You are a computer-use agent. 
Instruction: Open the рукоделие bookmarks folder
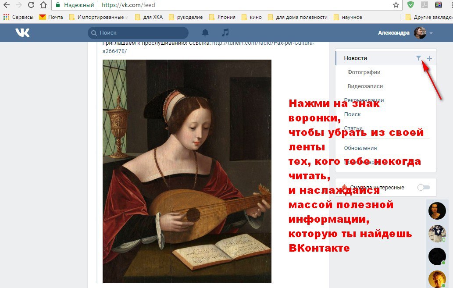point(185,17)
